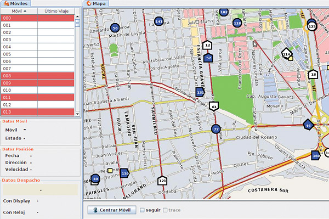Select vehicle marker 56 on the map

point(115,28)
